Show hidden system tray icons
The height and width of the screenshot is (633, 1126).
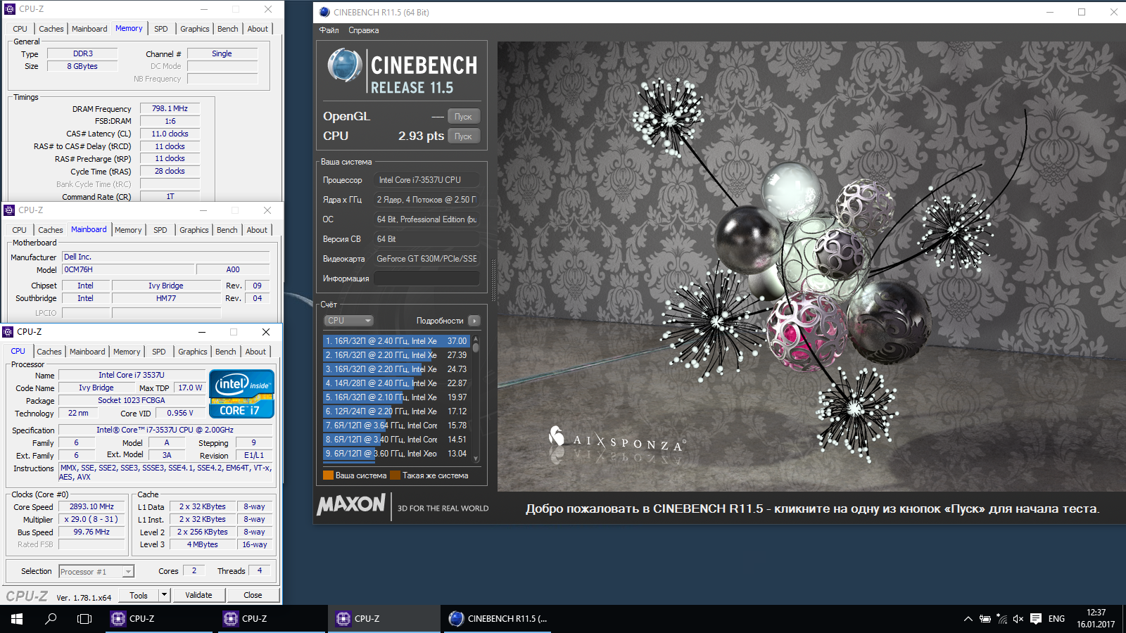pyautogui.click(x=968, y=619)
